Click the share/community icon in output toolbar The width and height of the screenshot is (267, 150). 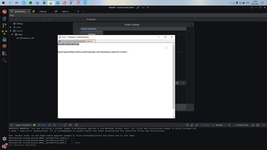[x=187, y=125]
